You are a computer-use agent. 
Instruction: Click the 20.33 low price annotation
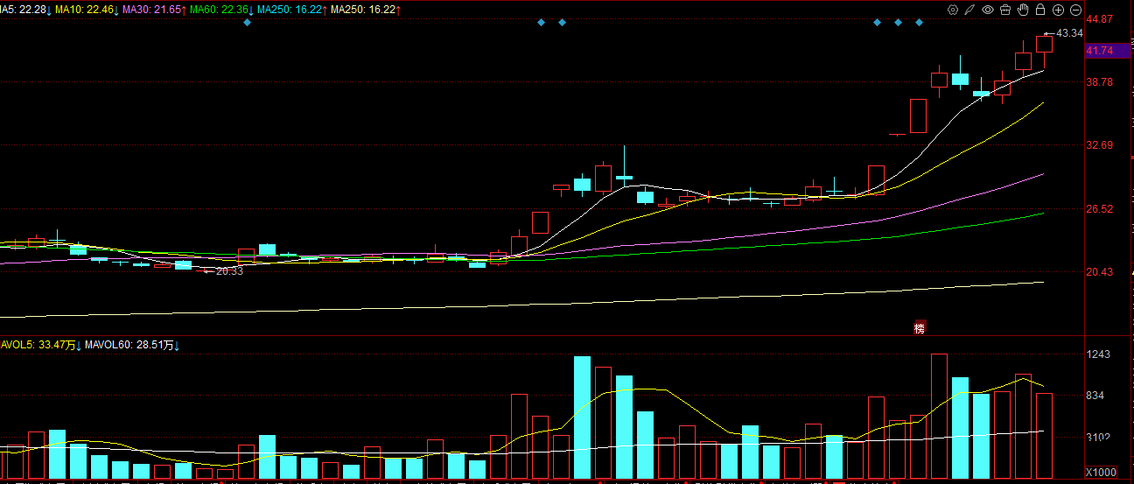point(229,271)
